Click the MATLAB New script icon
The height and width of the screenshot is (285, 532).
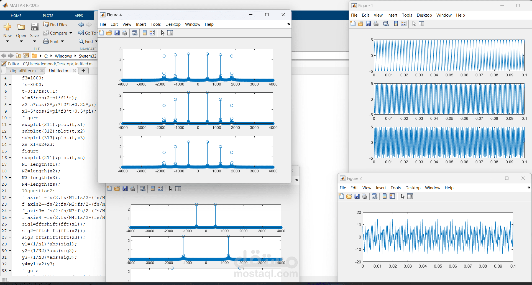click(7, 27)
